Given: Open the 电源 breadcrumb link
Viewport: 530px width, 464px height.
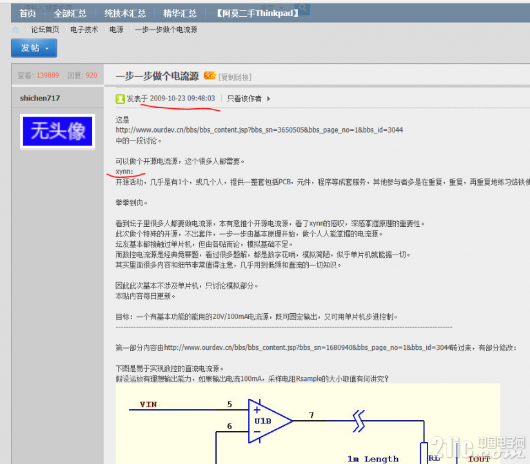Looking at the screenshot, I should 116,30.
